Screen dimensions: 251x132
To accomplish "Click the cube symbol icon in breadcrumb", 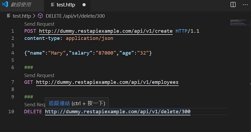I will (40, 16).
